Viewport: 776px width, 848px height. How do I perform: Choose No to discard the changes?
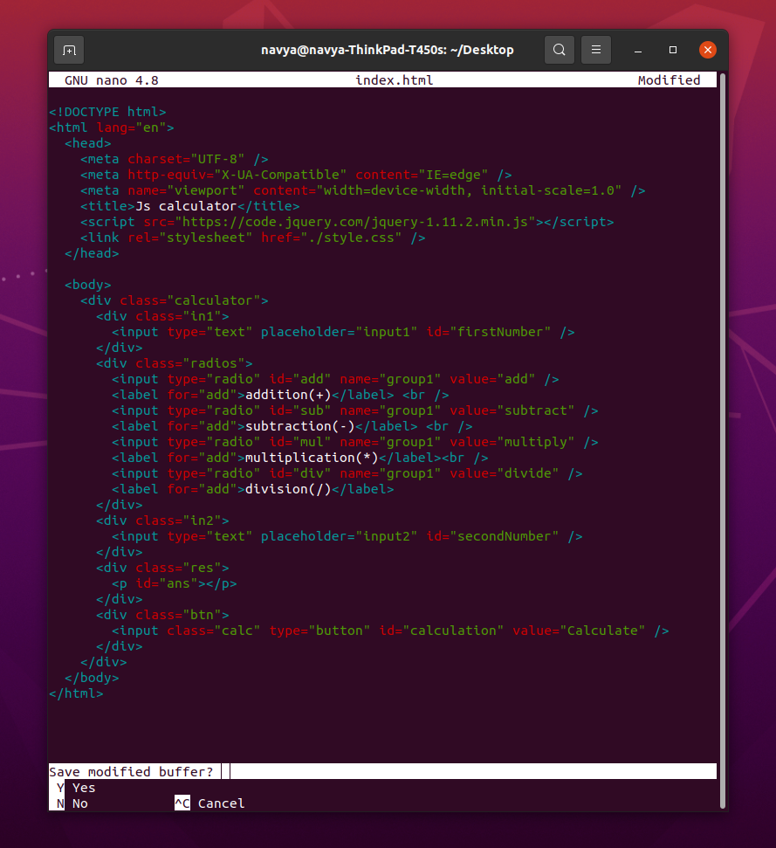pos(80,803)
